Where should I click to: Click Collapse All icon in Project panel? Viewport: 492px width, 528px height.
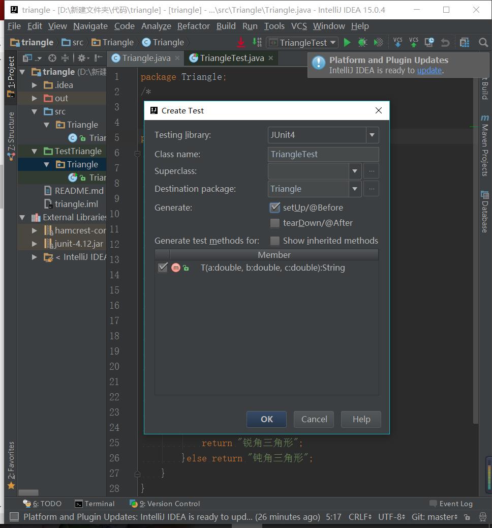tap(65, 58)
